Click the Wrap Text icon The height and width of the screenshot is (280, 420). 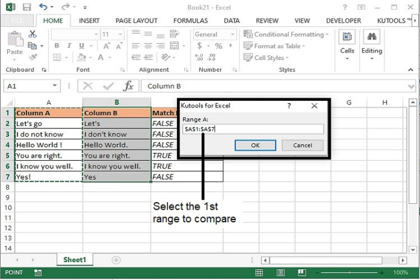point(175,34)
